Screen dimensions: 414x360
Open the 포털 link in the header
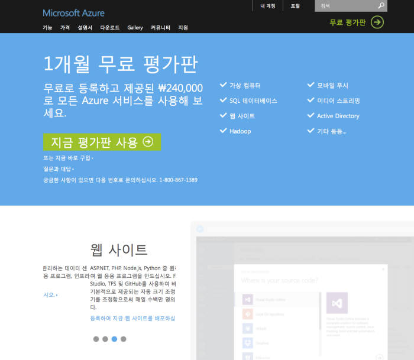point(295,6)
